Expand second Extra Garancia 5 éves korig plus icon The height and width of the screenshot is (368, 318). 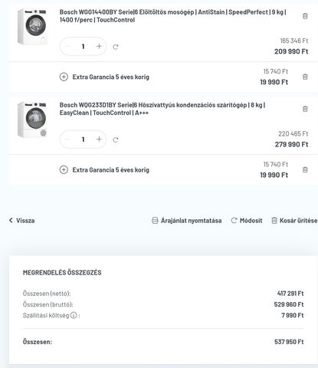click(64, 170)
